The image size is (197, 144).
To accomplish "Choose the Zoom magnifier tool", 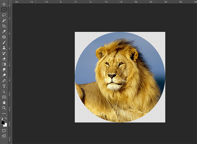I will pos(4,108).
